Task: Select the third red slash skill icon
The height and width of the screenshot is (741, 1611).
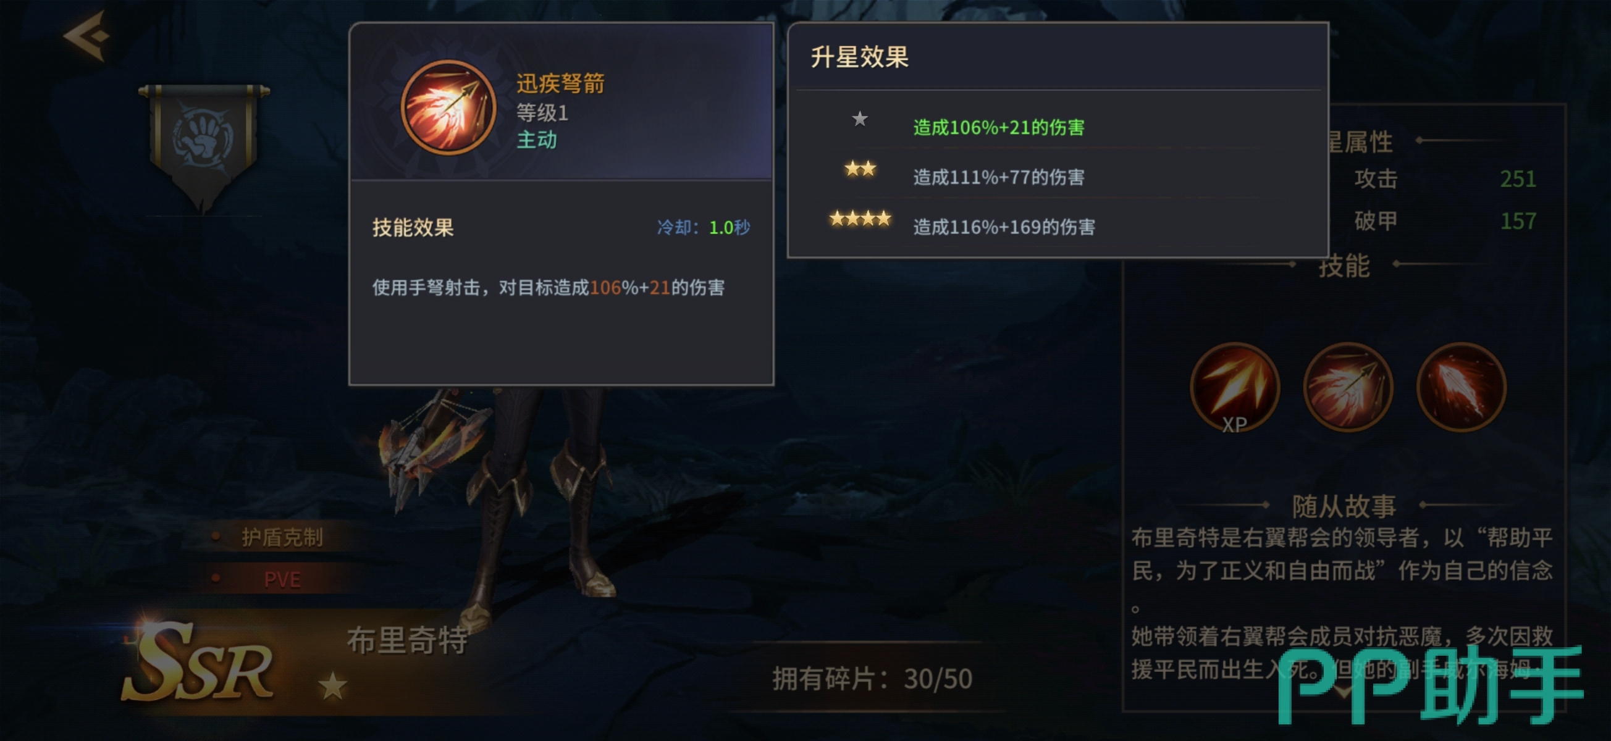Action: (x=1461, y=387)
